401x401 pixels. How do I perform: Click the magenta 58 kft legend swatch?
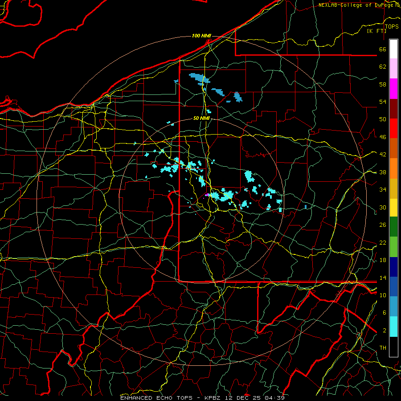tap(393, 89)
